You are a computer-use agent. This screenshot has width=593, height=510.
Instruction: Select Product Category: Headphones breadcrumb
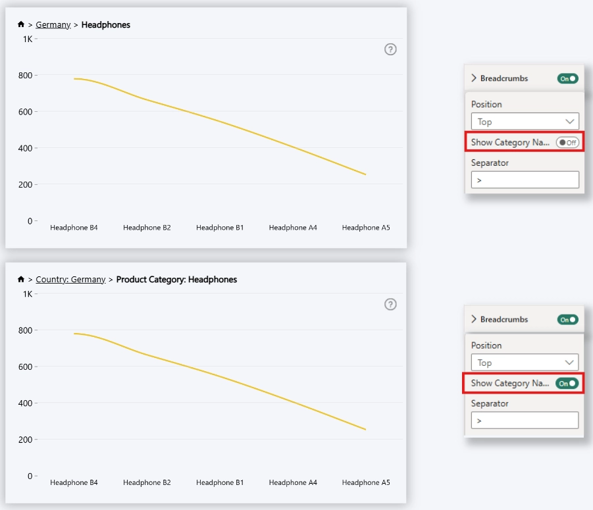pos(176,280)
